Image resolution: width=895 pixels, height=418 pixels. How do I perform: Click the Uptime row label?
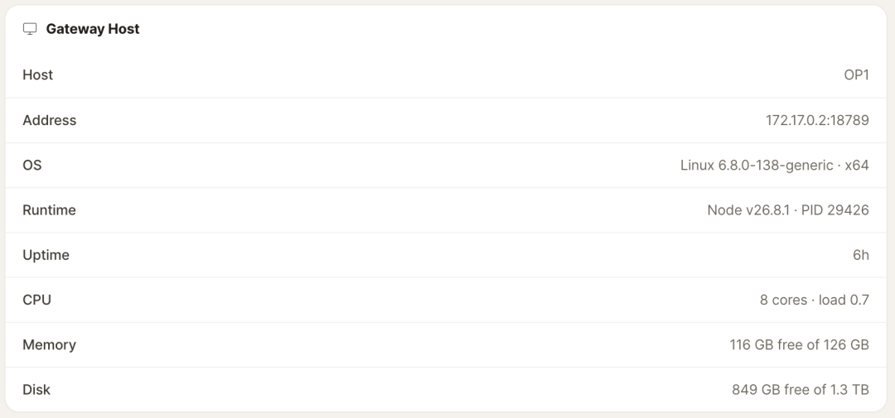click(46, 255)
